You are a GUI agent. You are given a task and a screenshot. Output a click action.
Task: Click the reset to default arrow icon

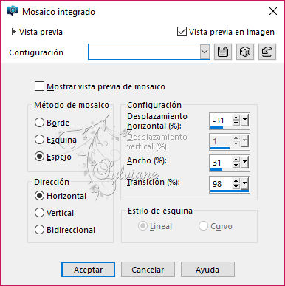[x=267, y=52]
